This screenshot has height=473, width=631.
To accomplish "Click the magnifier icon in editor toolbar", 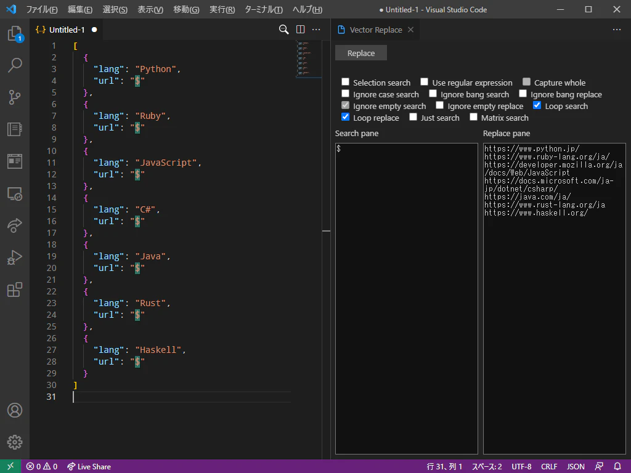I will 283,30.
